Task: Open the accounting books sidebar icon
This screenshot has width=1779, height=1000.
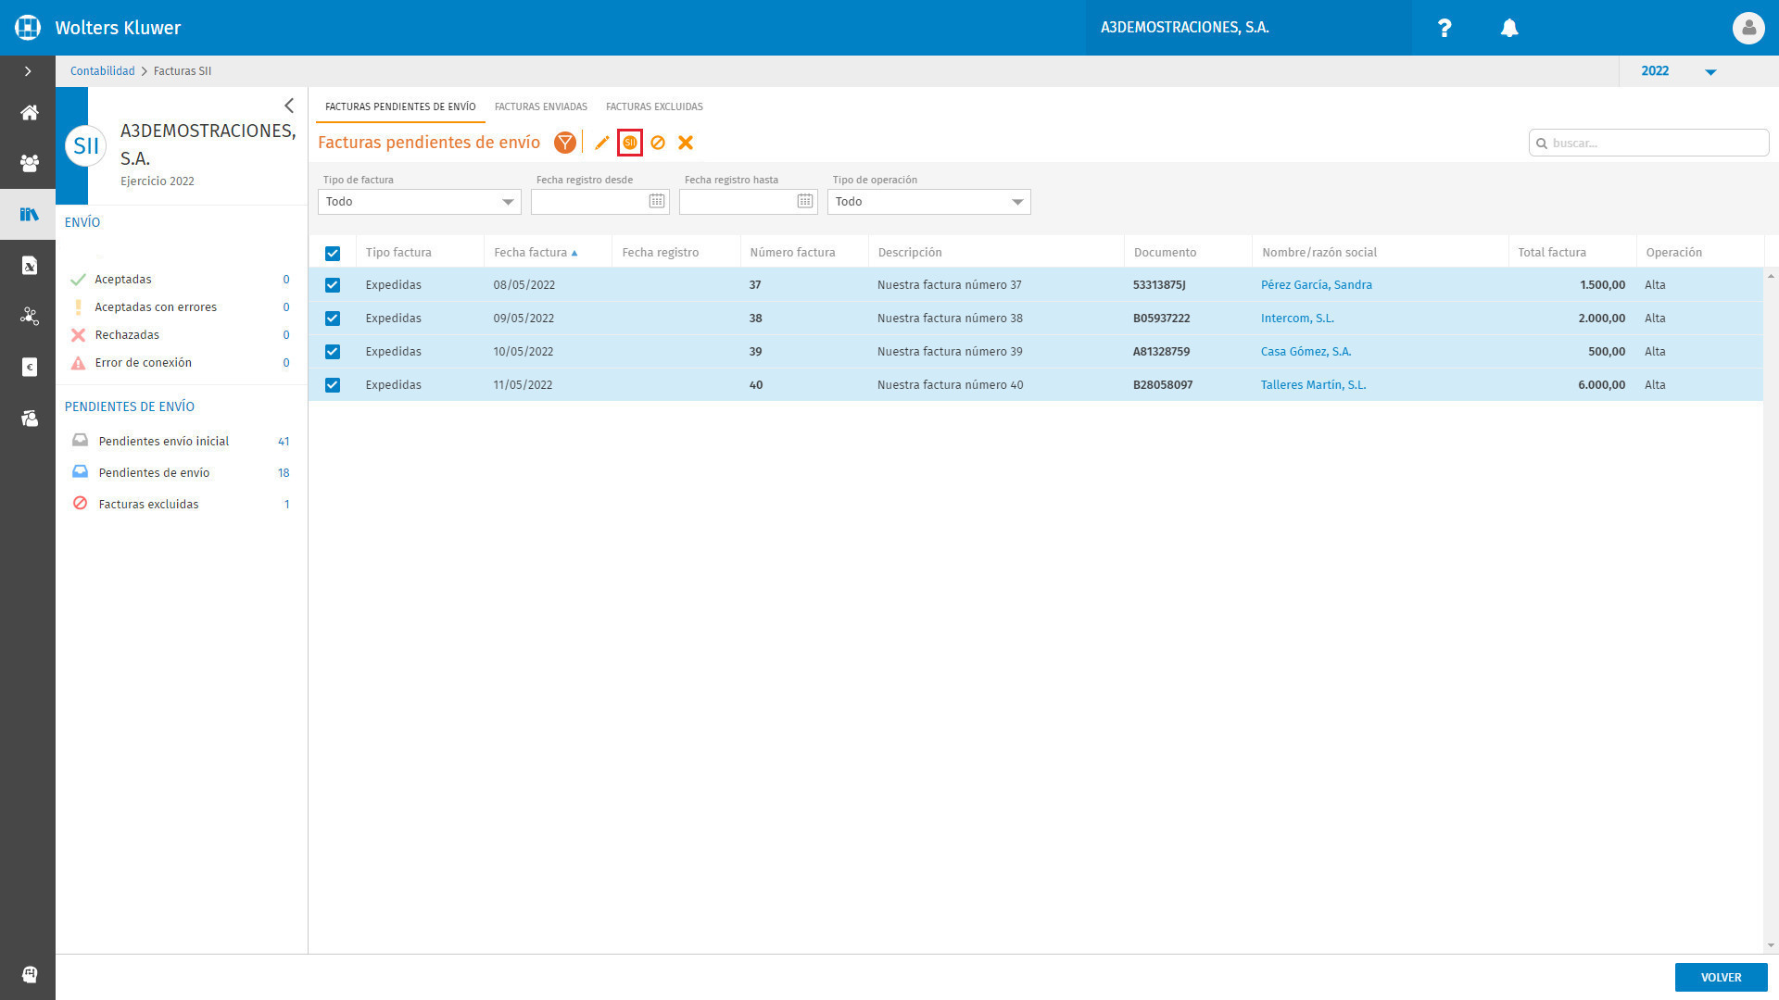Action: pos(29,215)
